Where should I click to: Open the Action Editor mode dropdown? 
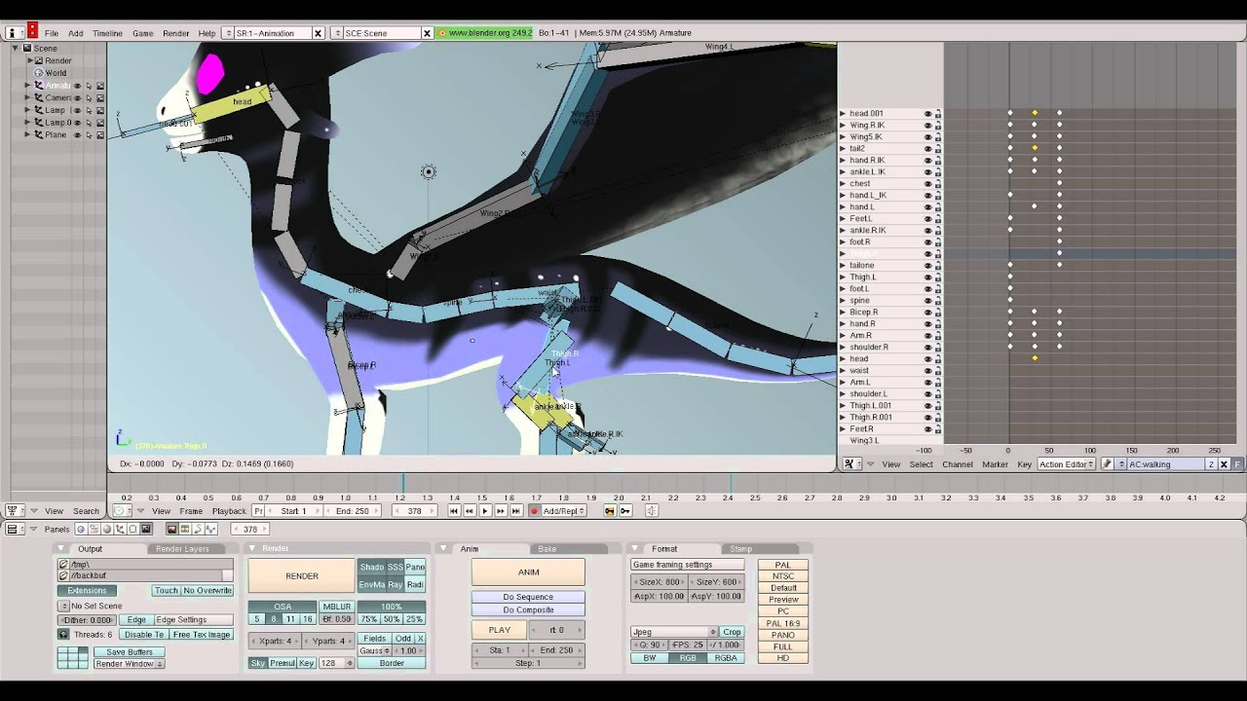pyautogui.click(x=1066, y=464)
